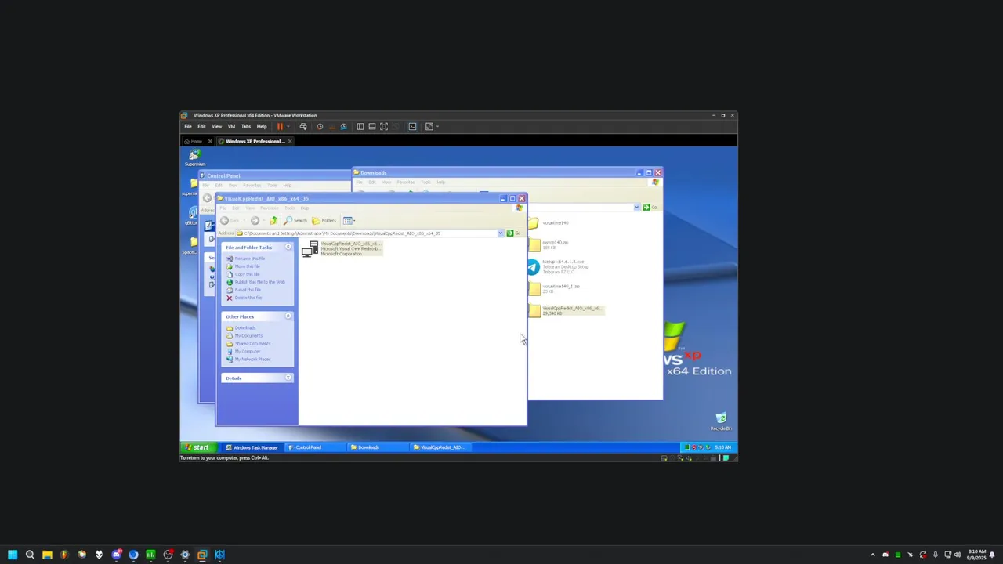Open the Windows 11 Start menu
1003x564 pixels.
click(13, 555)
